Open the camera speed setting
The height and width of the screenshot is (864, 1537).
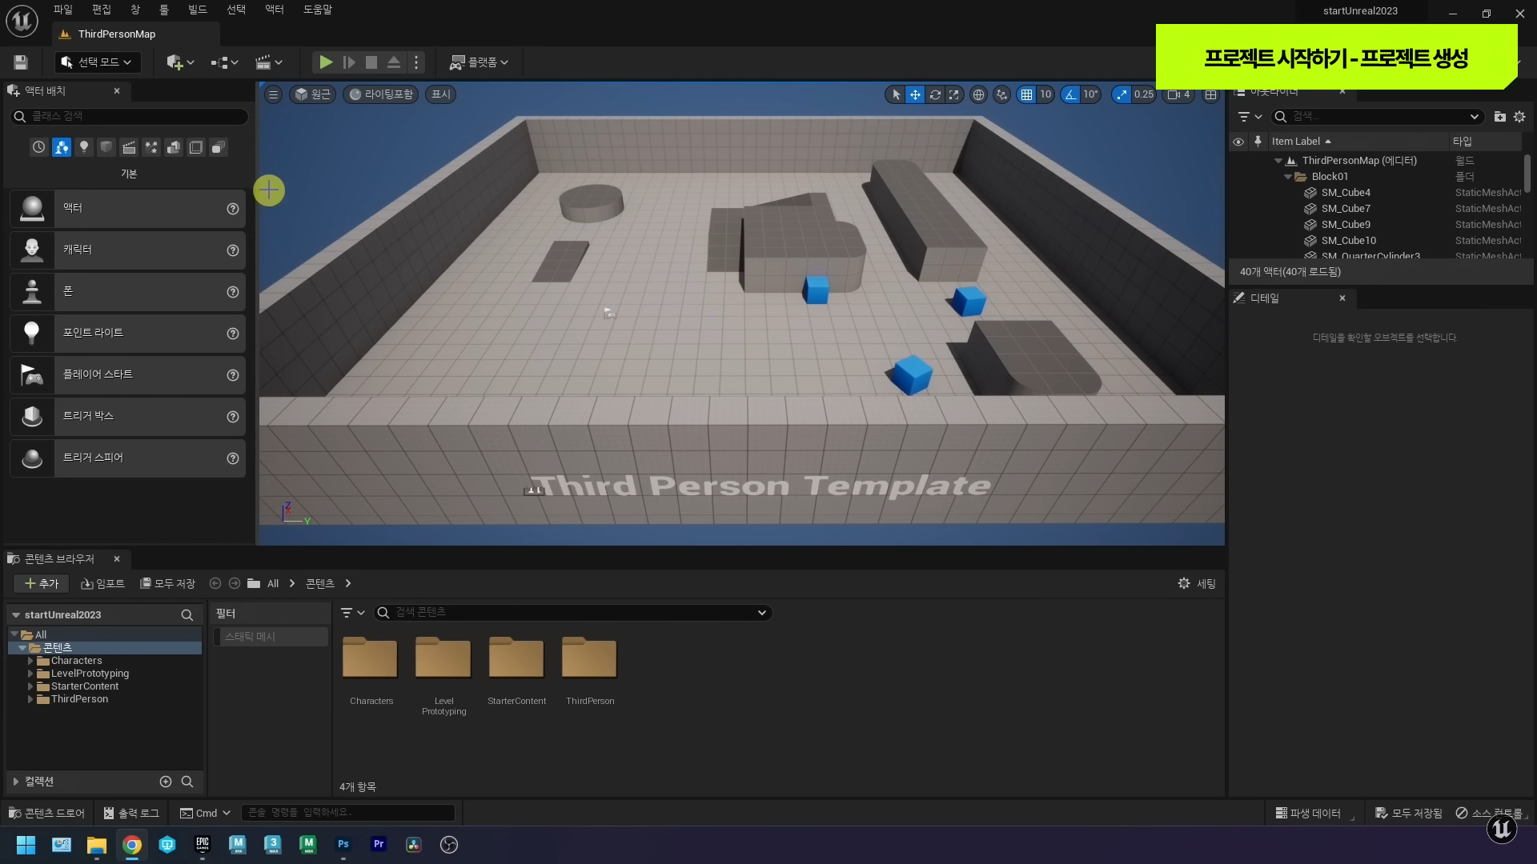coord(1178,94)
